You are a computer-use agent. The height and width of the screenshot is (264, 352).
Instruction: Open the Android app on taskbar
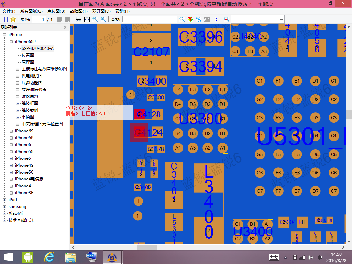point(28,257)
